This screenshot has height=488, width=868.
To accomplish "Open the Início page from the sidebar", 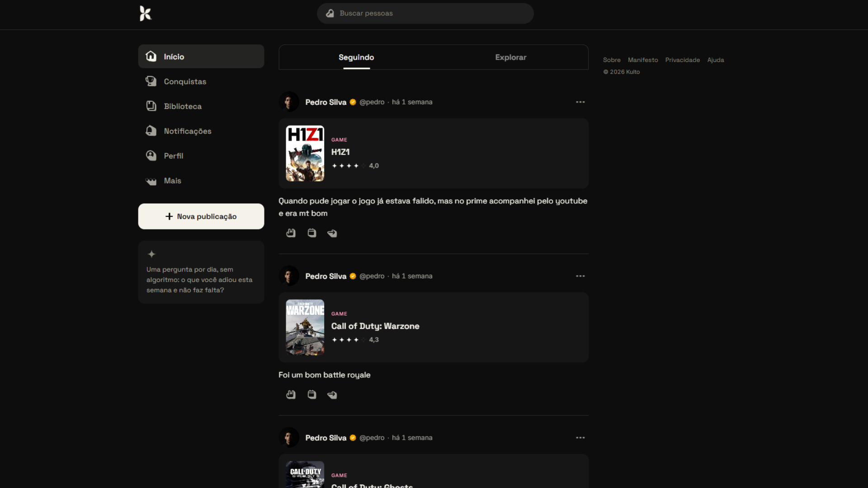I will tap(201, 56).
